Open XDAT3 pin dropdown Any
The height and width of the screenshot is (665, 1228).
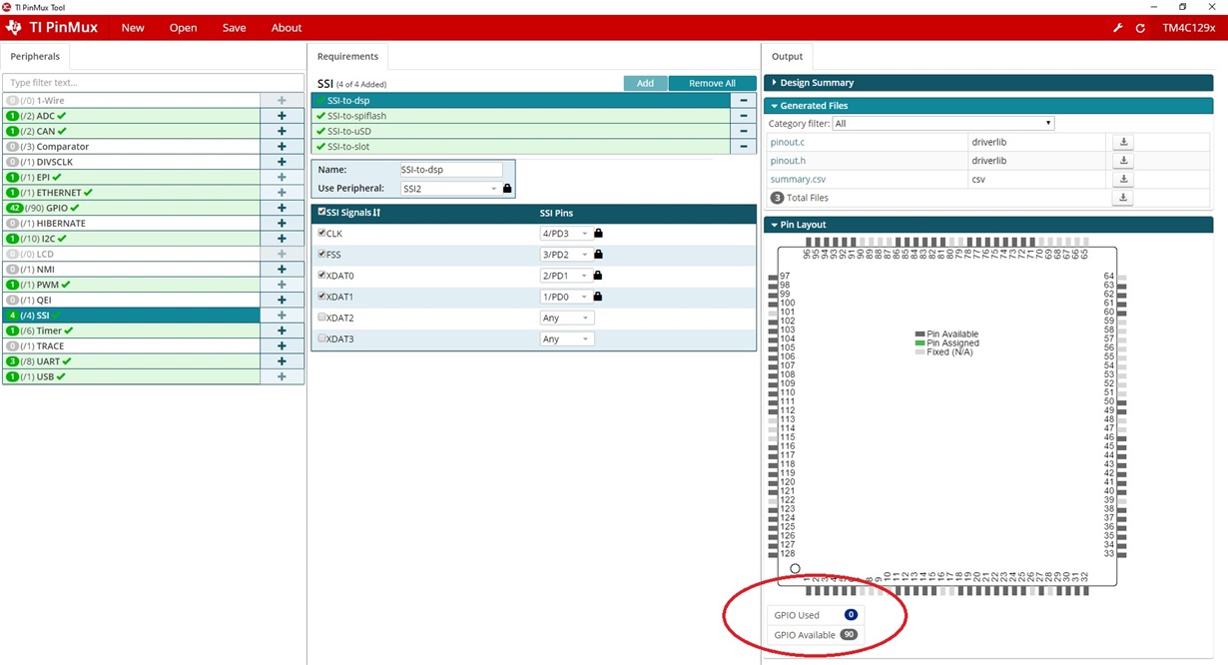click(567, 338)
